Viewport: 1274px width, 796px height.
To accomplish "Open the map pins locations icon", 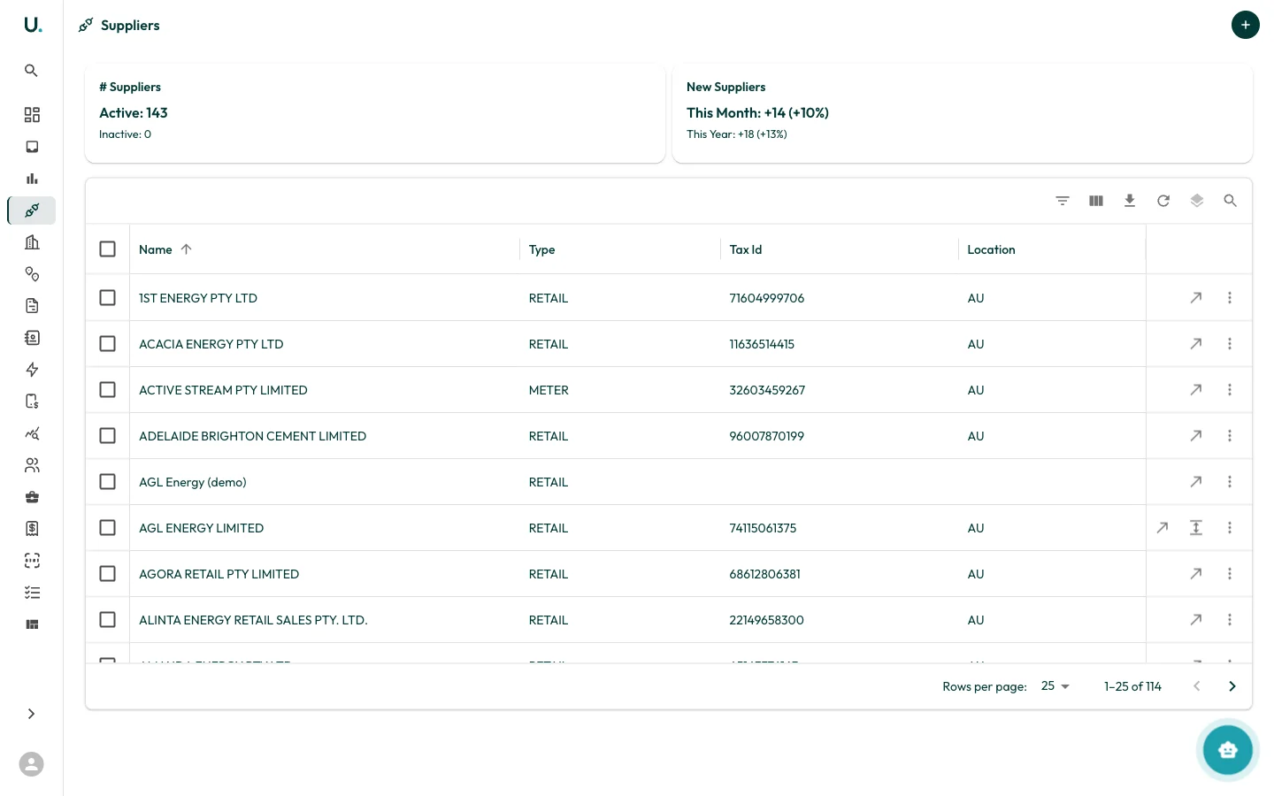I will [32, 274].
